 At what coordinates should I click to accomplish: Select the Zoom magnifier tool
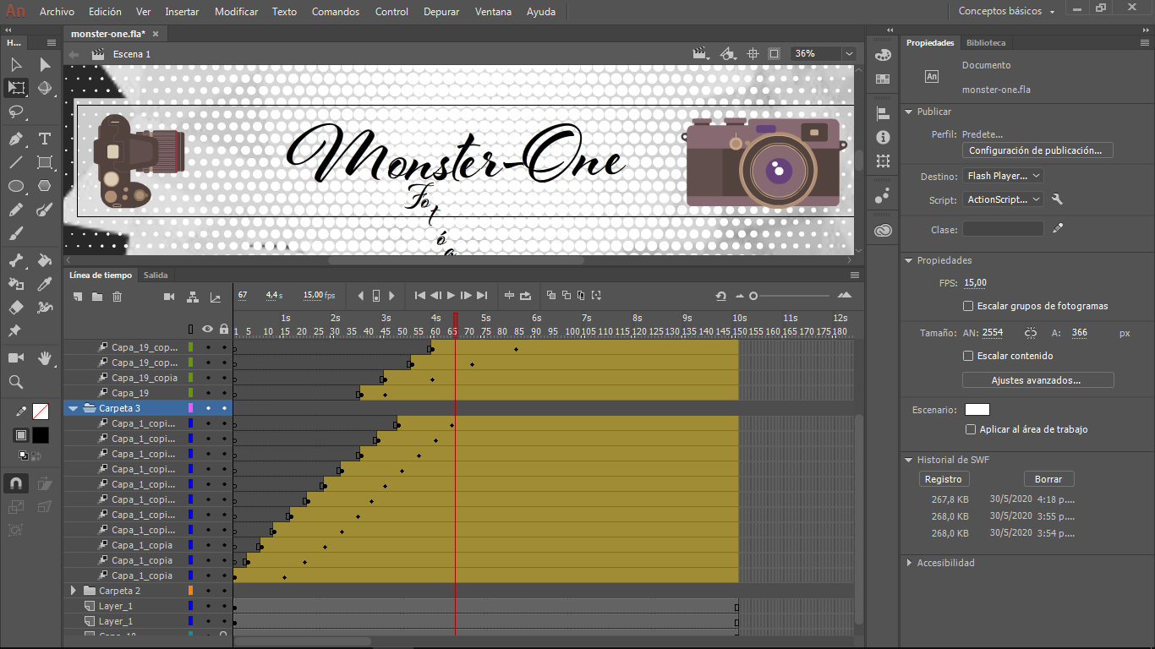coord(16,382)
